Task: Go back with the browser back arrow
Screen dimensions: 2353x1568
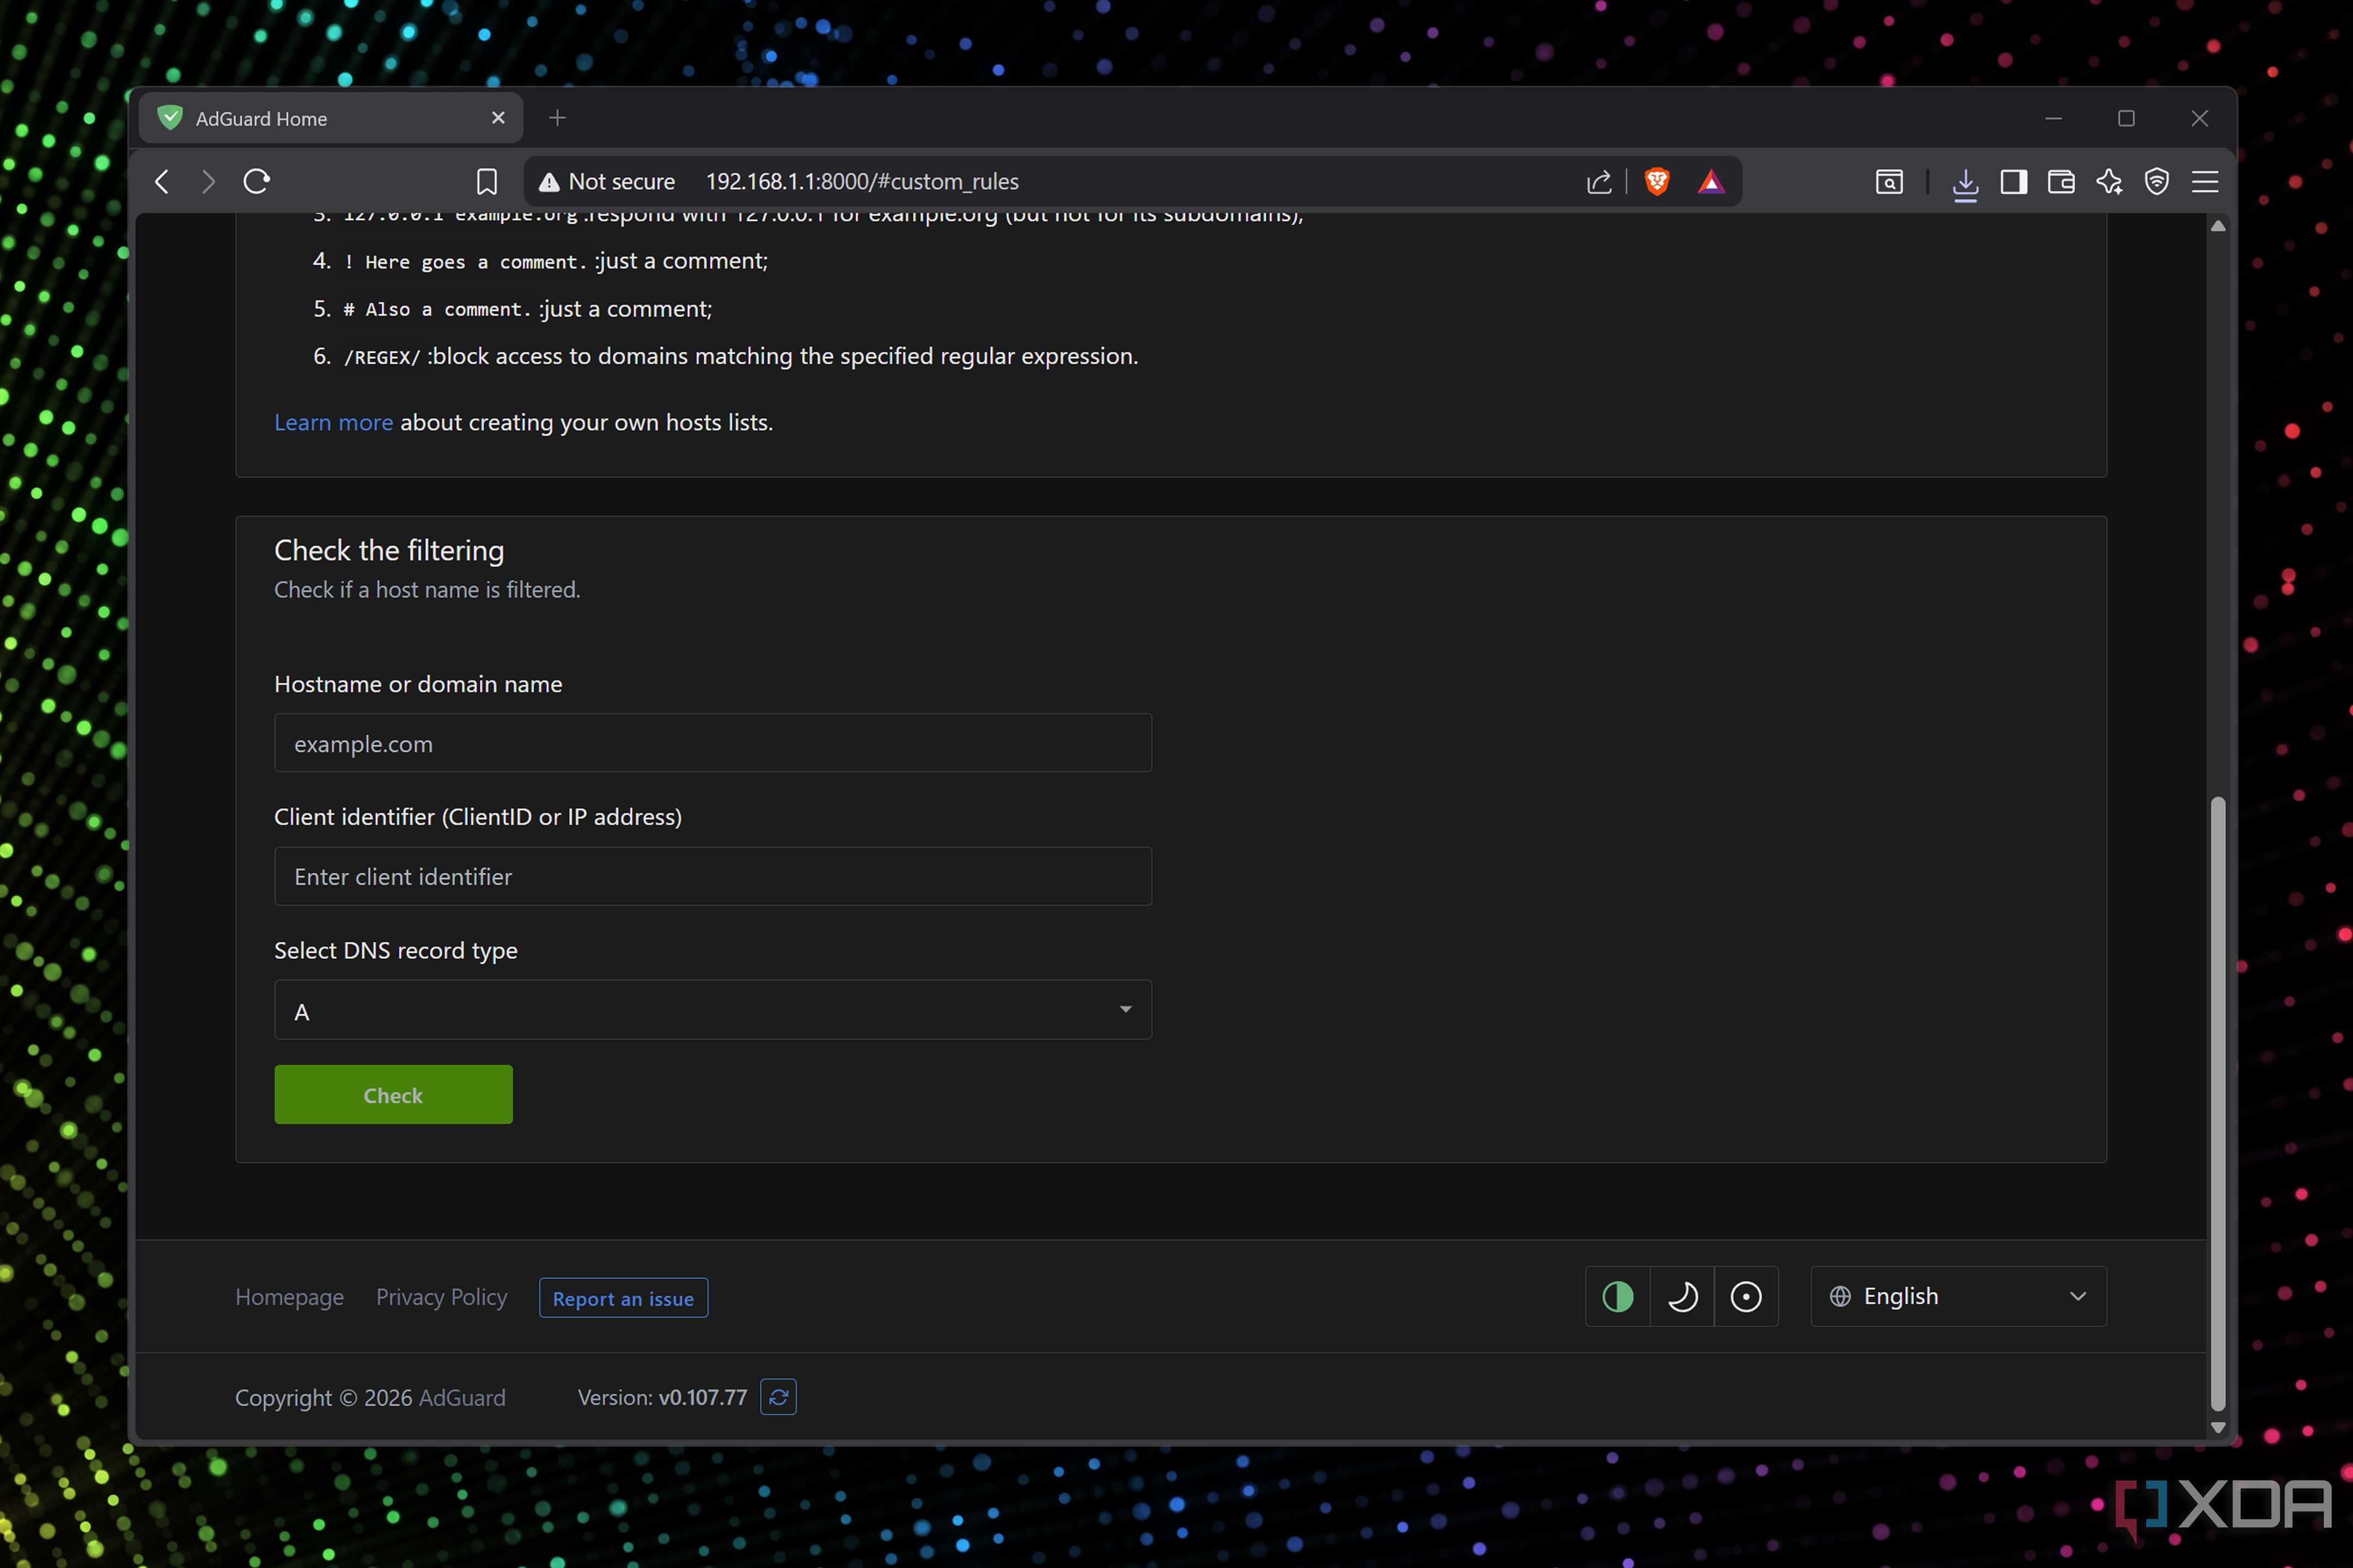Action: pyautogui.click(x=162, y=181)
